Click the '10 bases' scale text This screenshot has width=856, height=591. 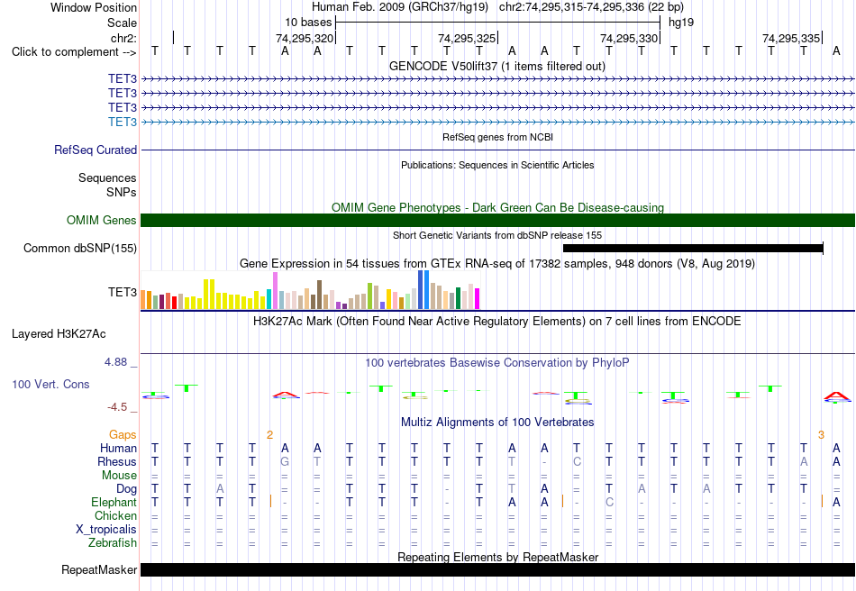tap(308, 23)
